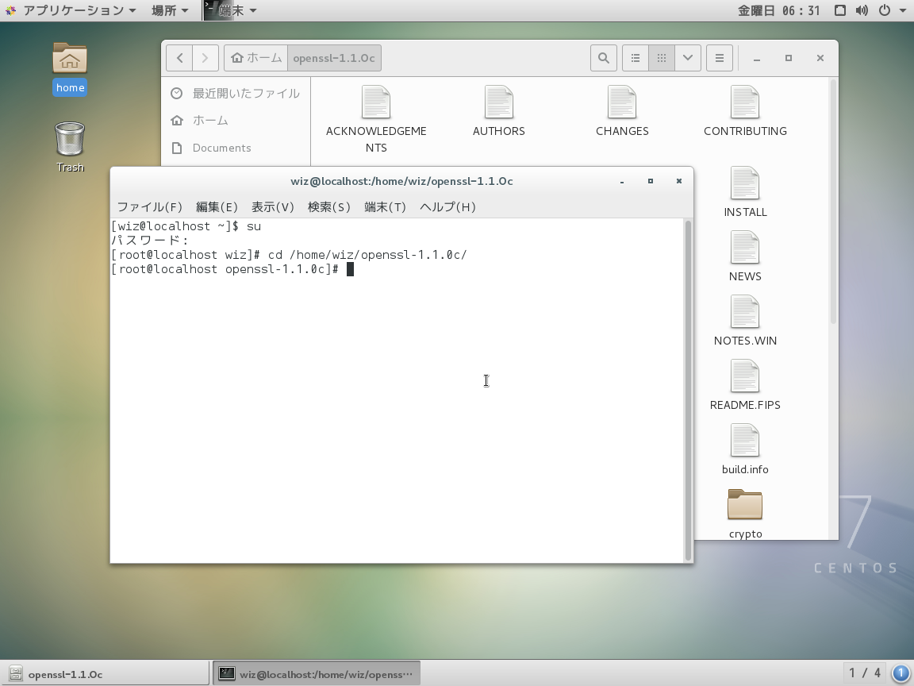This screenshot has height=686, width=914.
Task: Select the CONTRIBUTING file
Action: coord(745,111)
